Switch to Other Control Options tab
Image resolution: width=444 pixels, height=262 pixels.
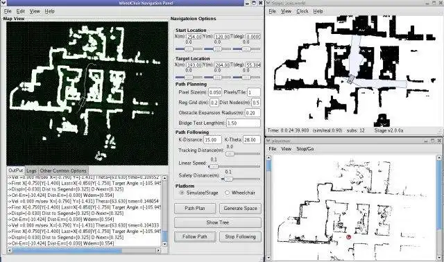click(x=63, y=171)
